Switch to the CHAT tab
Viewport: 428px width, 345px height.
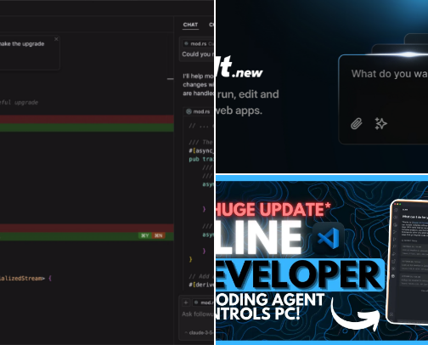pyautogui.click(x=190, y=25)
